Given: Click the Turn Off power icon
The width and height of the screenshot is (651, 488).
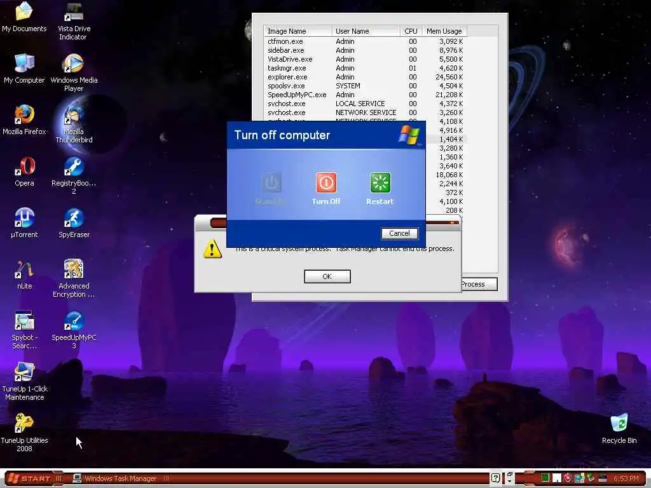Looking at the screenshot, I should pos(326,182).
